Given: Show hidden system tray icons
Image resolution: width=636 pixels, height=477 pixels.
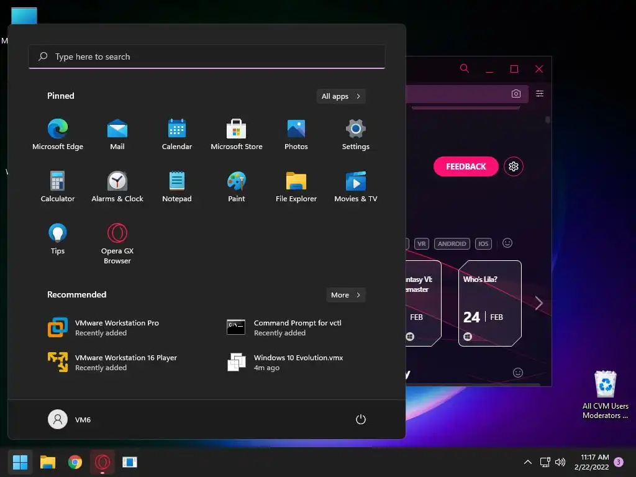Looking at the screenshot, I should tap(528, 462).
